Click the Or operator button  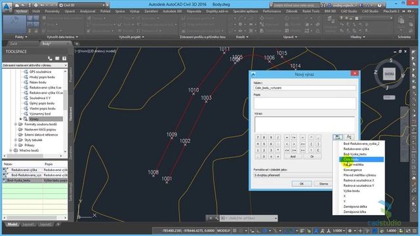[x=312, y=157]
